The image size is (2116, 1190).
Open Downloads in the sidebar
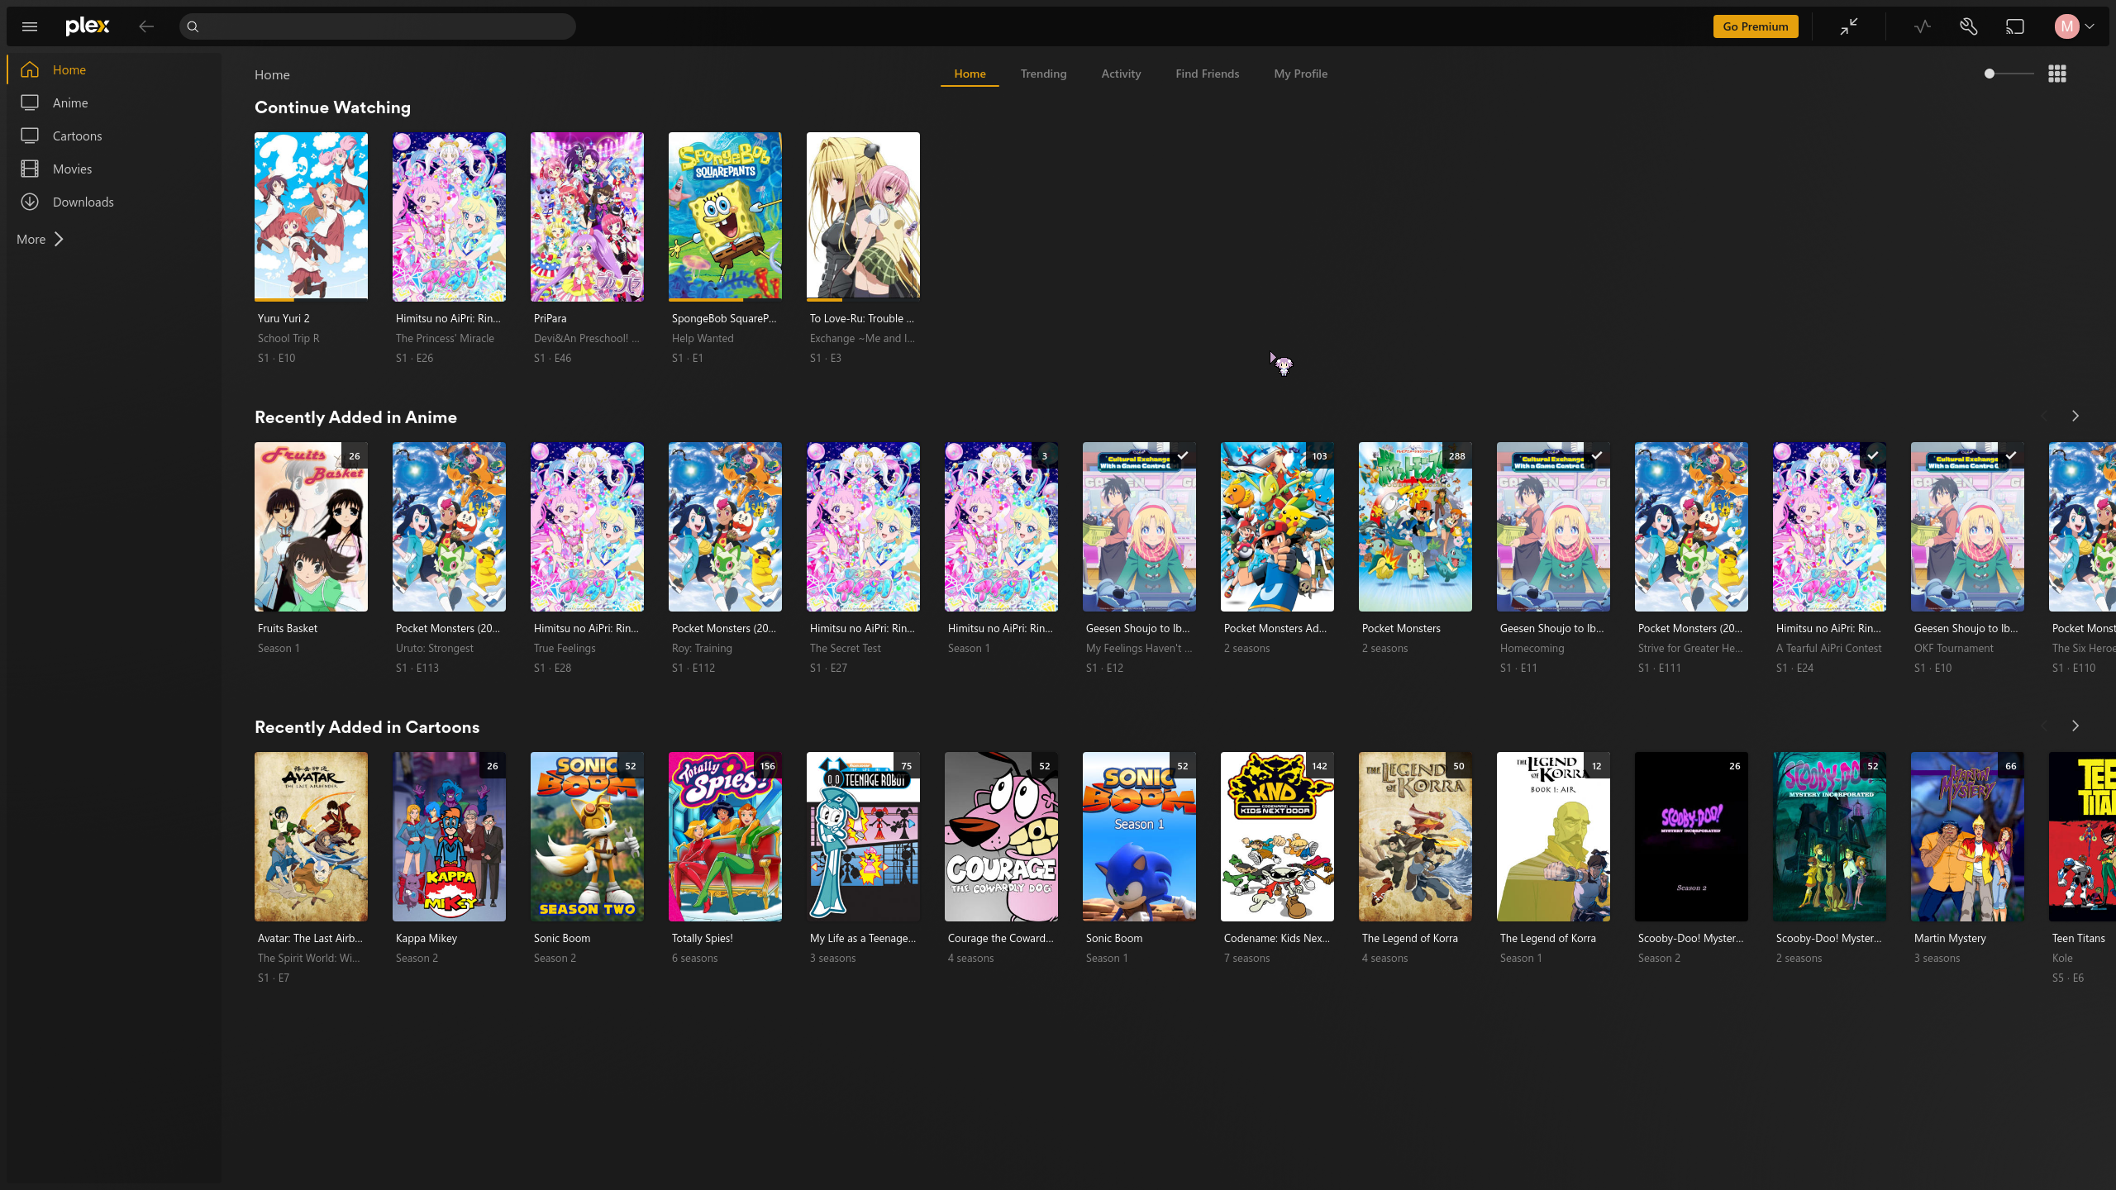(83, 202)
